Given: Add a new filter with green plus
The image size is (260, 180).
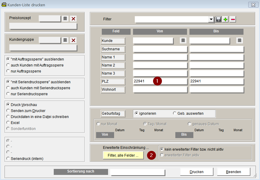Looking at the screenshot, I should point(225,19).
